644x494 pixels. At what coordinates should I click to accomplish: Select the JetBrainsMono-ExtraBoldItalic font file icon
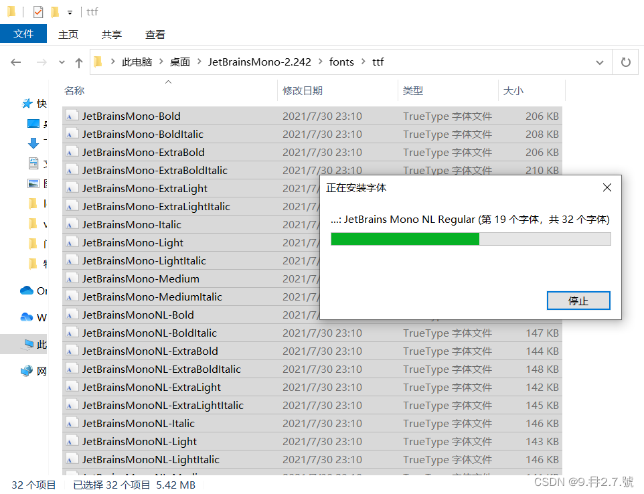[x=72, y=171]
